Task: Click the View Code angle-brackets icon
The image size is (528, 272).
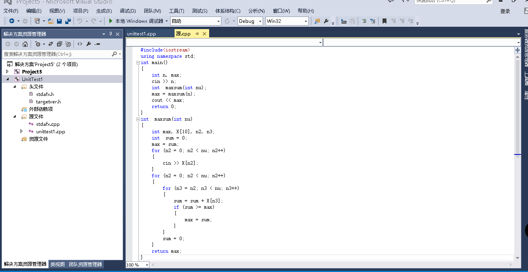Action: pyautogui.click(x=80, y=44)
